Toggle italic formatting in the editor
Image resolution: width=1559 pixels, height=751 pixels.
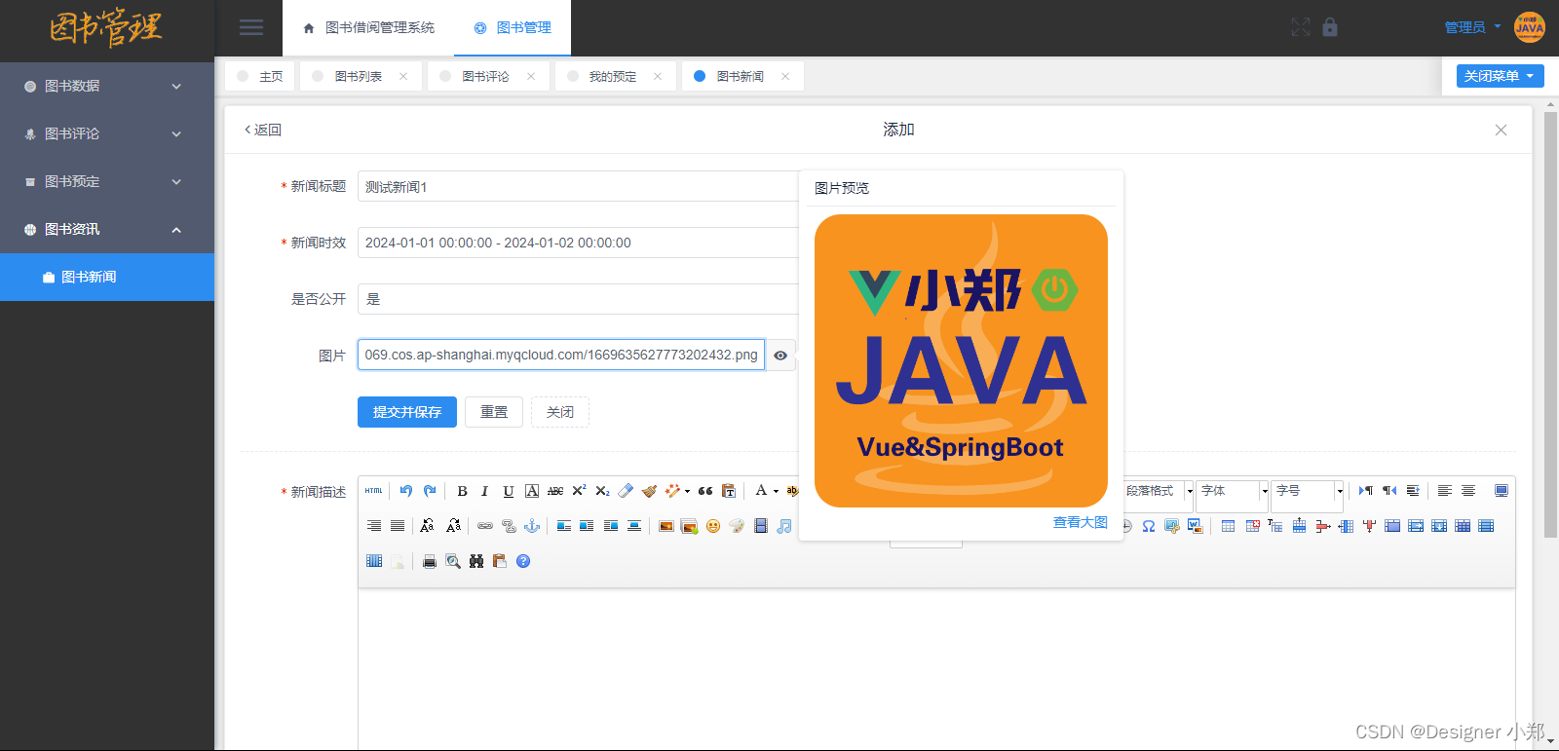click(x=484, y=491)
